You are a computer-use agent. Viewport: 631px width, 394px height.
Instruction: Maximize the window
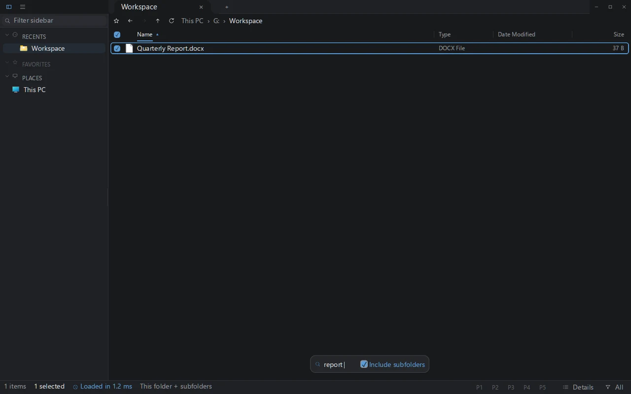610,7
